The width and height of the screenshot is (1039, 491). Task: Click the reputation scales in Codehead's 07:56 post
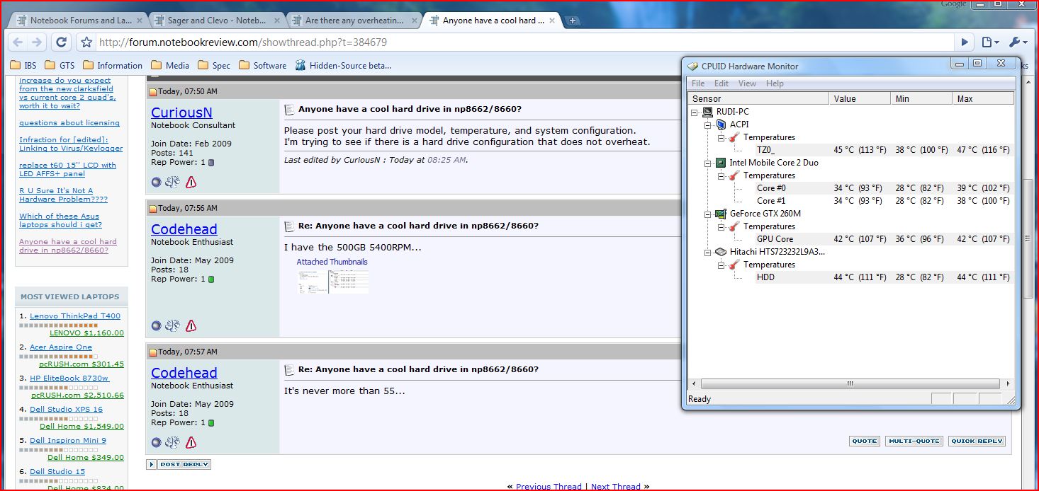click(173, 326)
